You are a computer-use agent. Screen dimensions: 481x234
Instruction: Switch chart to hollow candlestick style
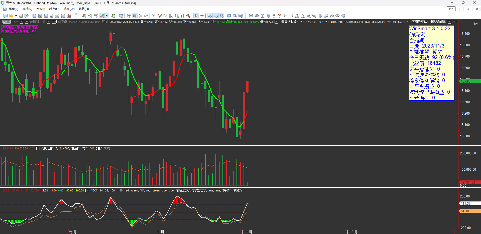pyautogui.click(x=140, y=16)
